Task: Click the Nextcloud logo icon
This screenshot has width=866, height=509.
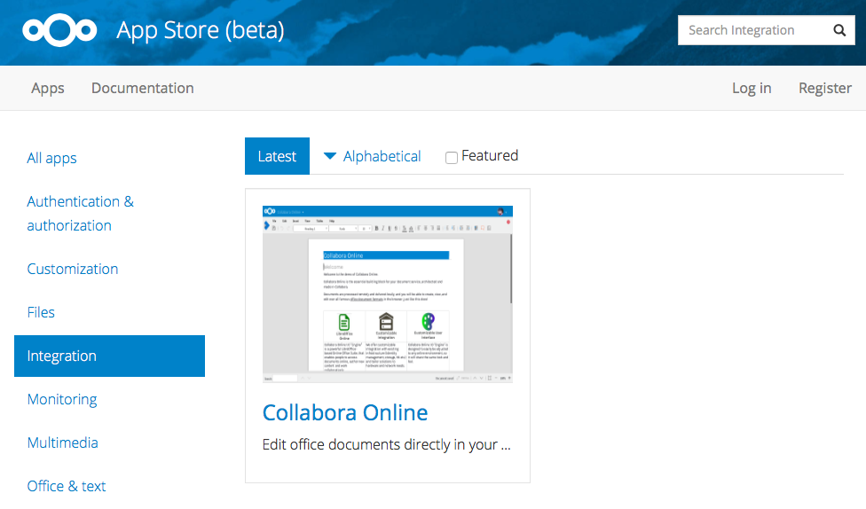Action: coord(59,30)
